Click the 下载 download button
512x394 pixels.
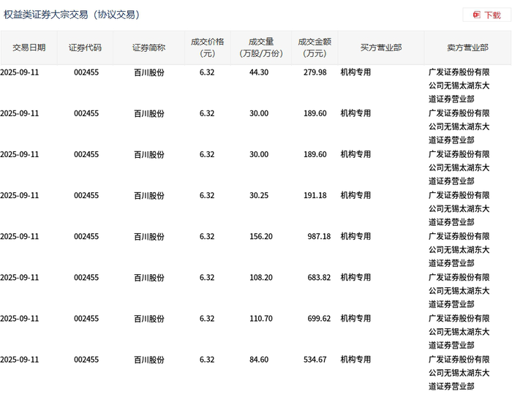[x=487, y=15]
